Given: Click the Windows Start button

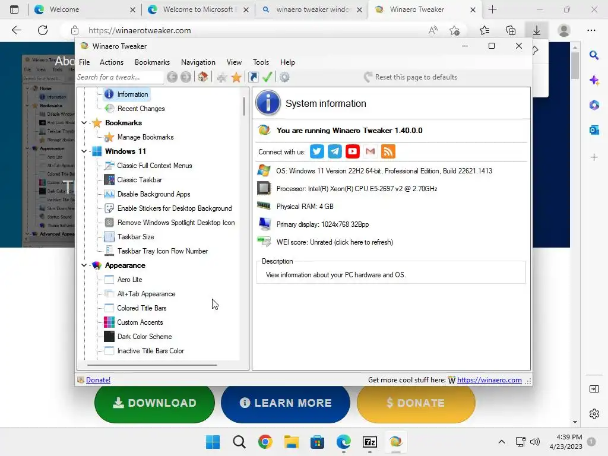Looking at the screenshot, I should pyautogui.click(x=213, y=442).
